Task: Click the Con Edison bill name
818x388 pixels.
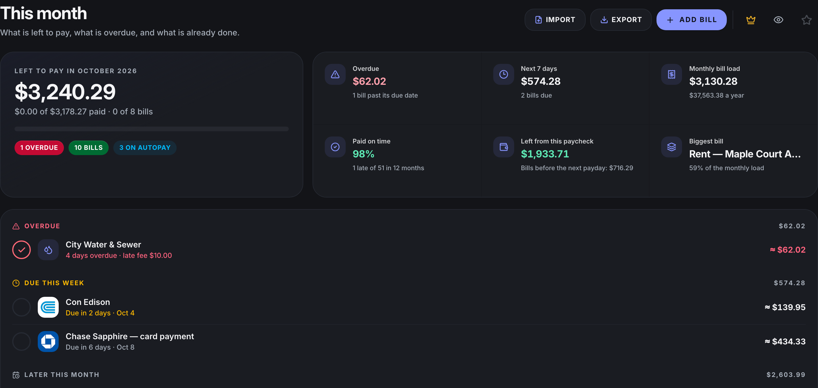Action: [88, 302]
